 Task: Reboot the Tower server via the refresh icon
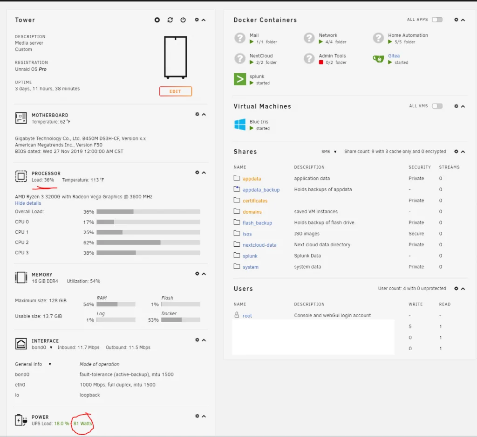(170, 20)
